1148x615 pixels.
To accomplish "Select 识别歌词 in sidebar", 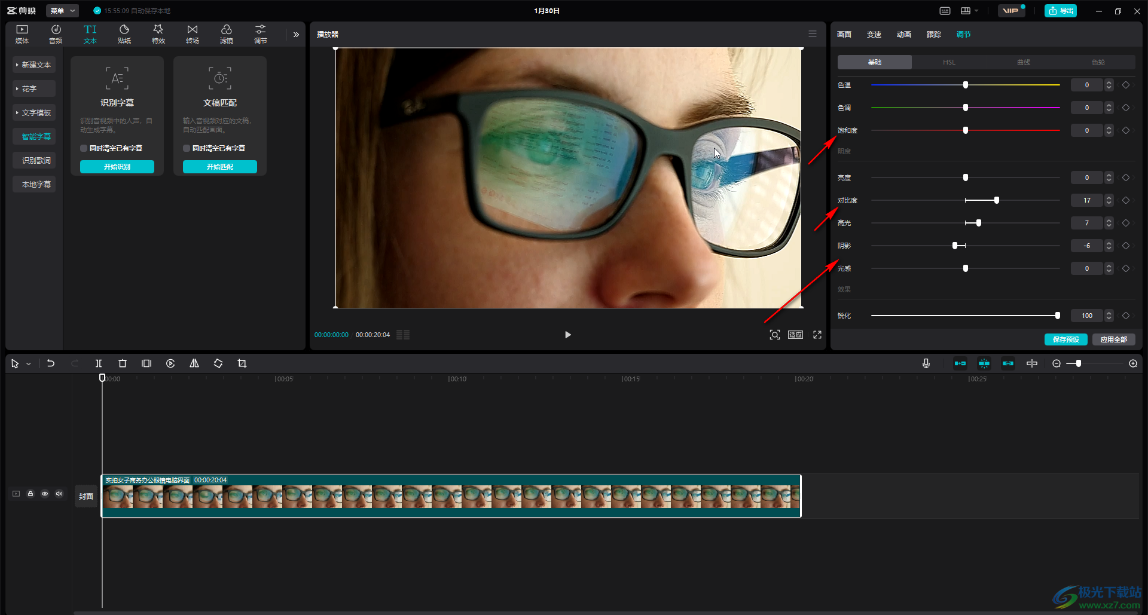I will point(34,160).
